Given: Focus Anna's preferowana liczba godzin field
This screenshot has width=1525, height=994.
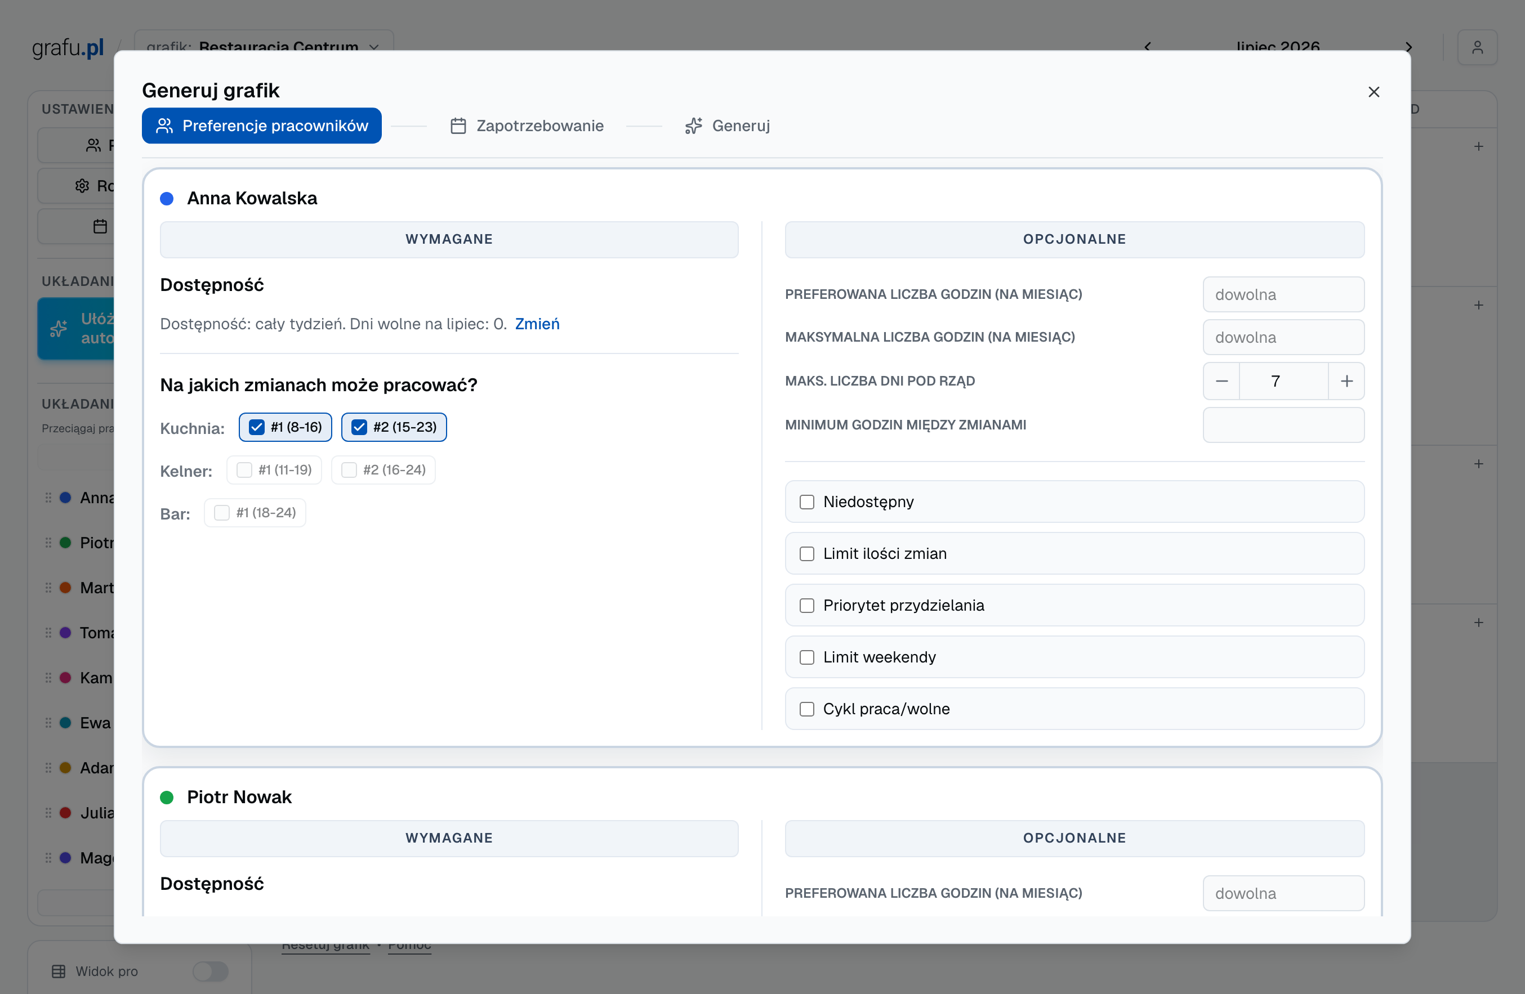Looking at the screenshot, I should pyautogui.click(x=1283, y=294).
